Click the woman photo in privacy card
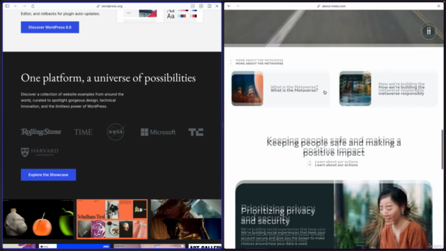446x251 pixels. coord(383,215)
